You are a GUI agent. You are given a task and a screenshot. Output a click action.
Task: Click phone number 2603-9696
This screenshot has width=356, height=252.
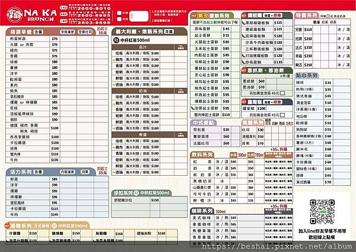pyautogui.click(x=94, y=22)
